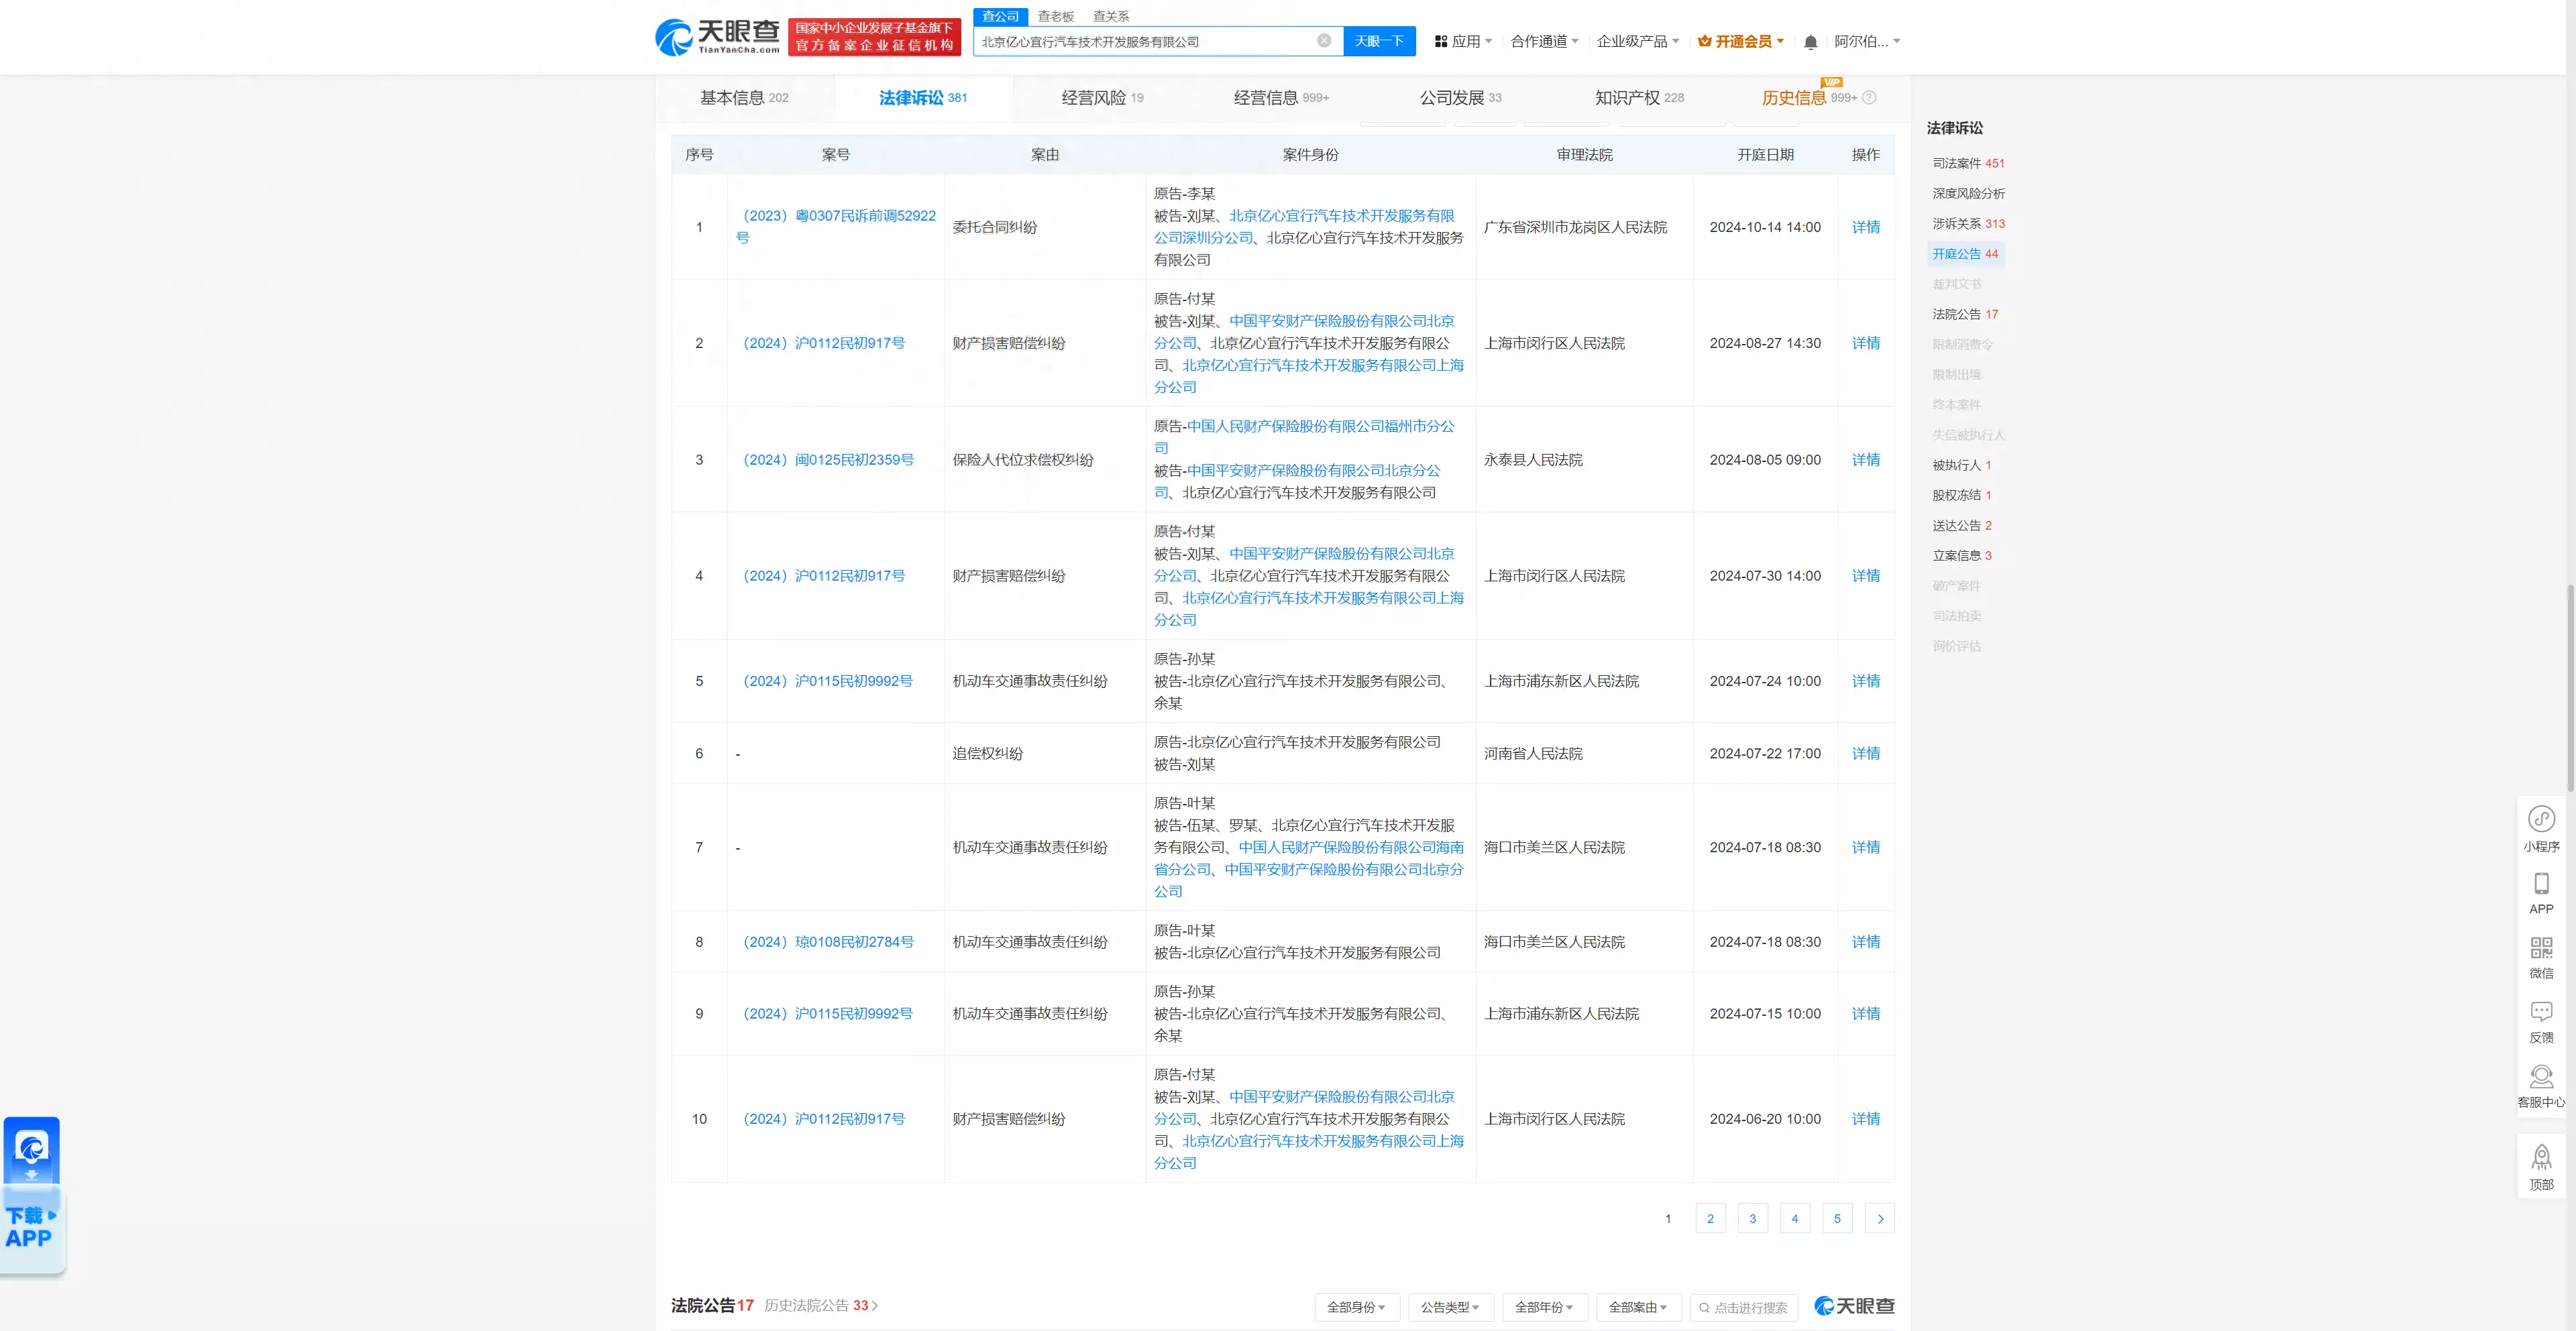Open 详情 for the 河南省人民法院 row
2576x1331 pixels.
(x=1865, y=754)
